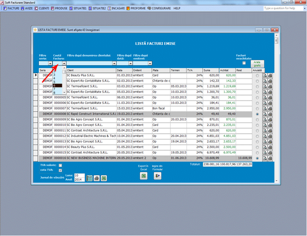Preview invoice dated 03.03.2013
The height and width of the screenshot is (236, 307).
264,86
